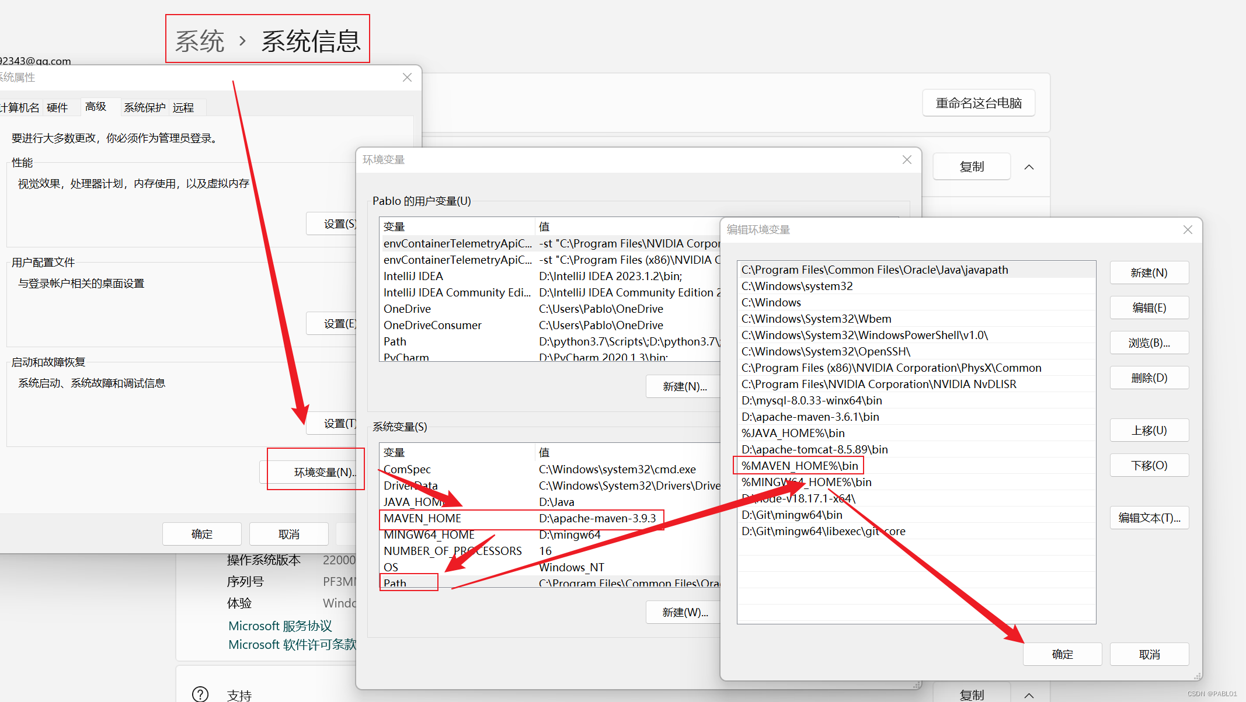Confirm 编辑环境变量 dialog with 确定
This screenshot has width=1246, height=702.
click(1062, 654)
